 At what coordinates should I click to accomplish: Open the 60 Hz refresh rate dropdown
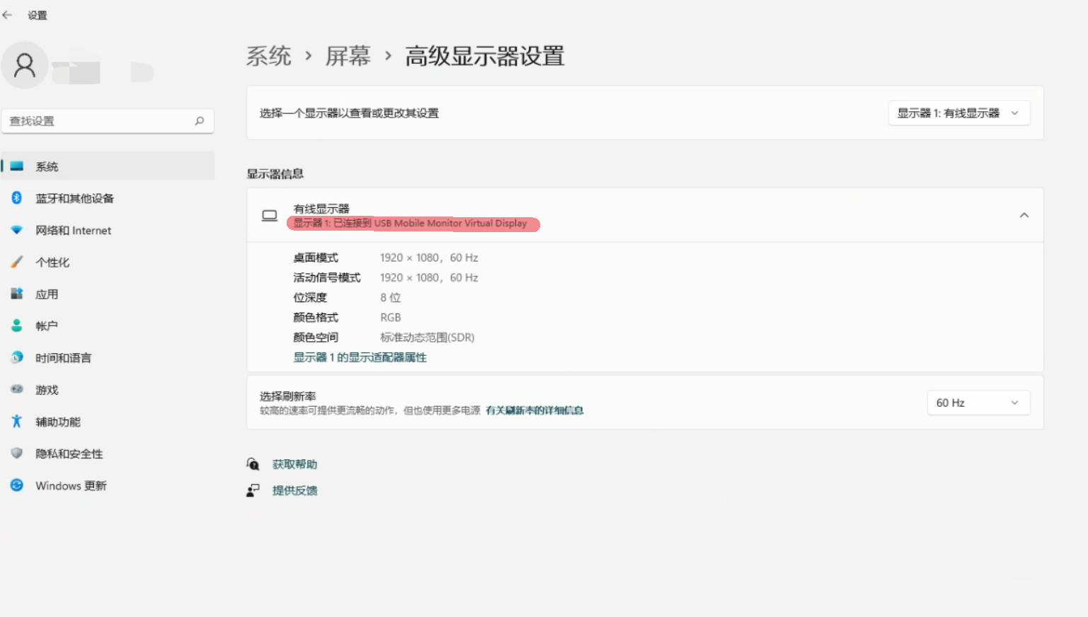(x=978, y=403)
